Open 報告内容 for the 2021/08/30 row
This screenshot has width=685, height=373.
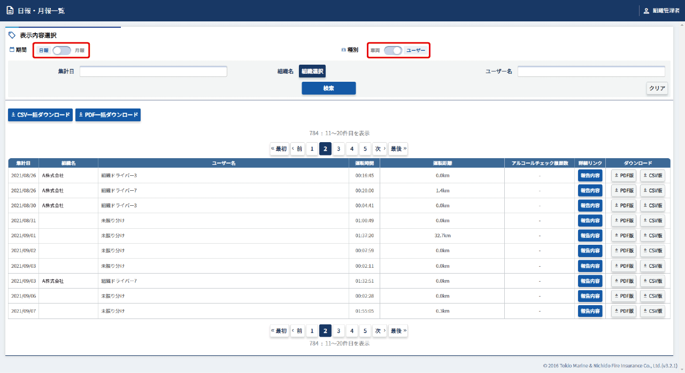click(x=590, y=206)
